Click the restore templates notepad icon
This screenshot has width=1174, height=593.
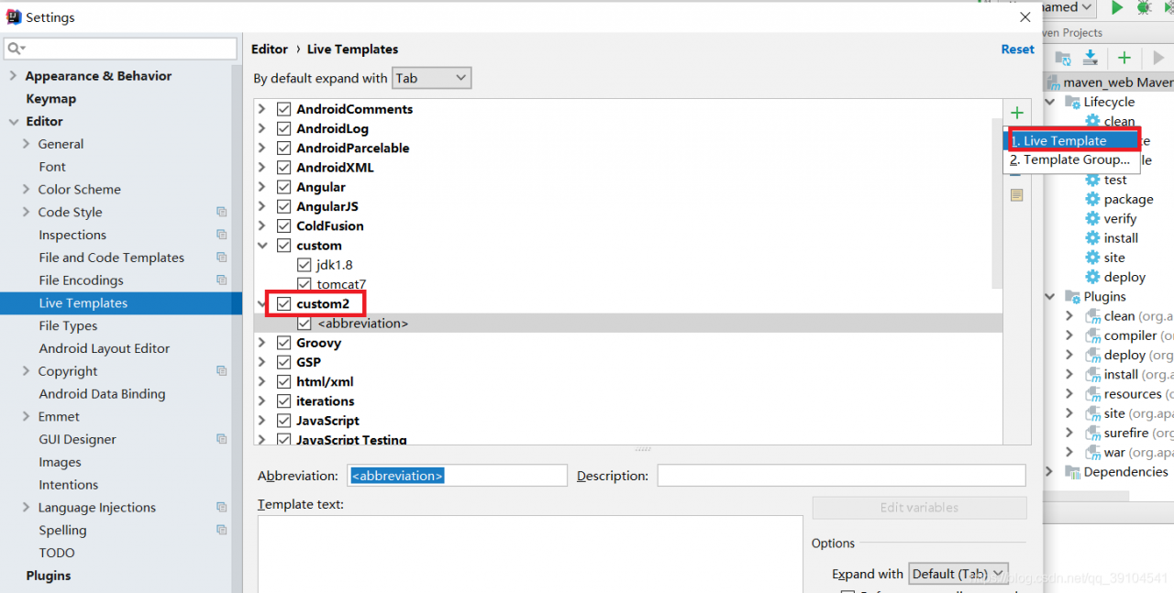(x=1016, y=195)
